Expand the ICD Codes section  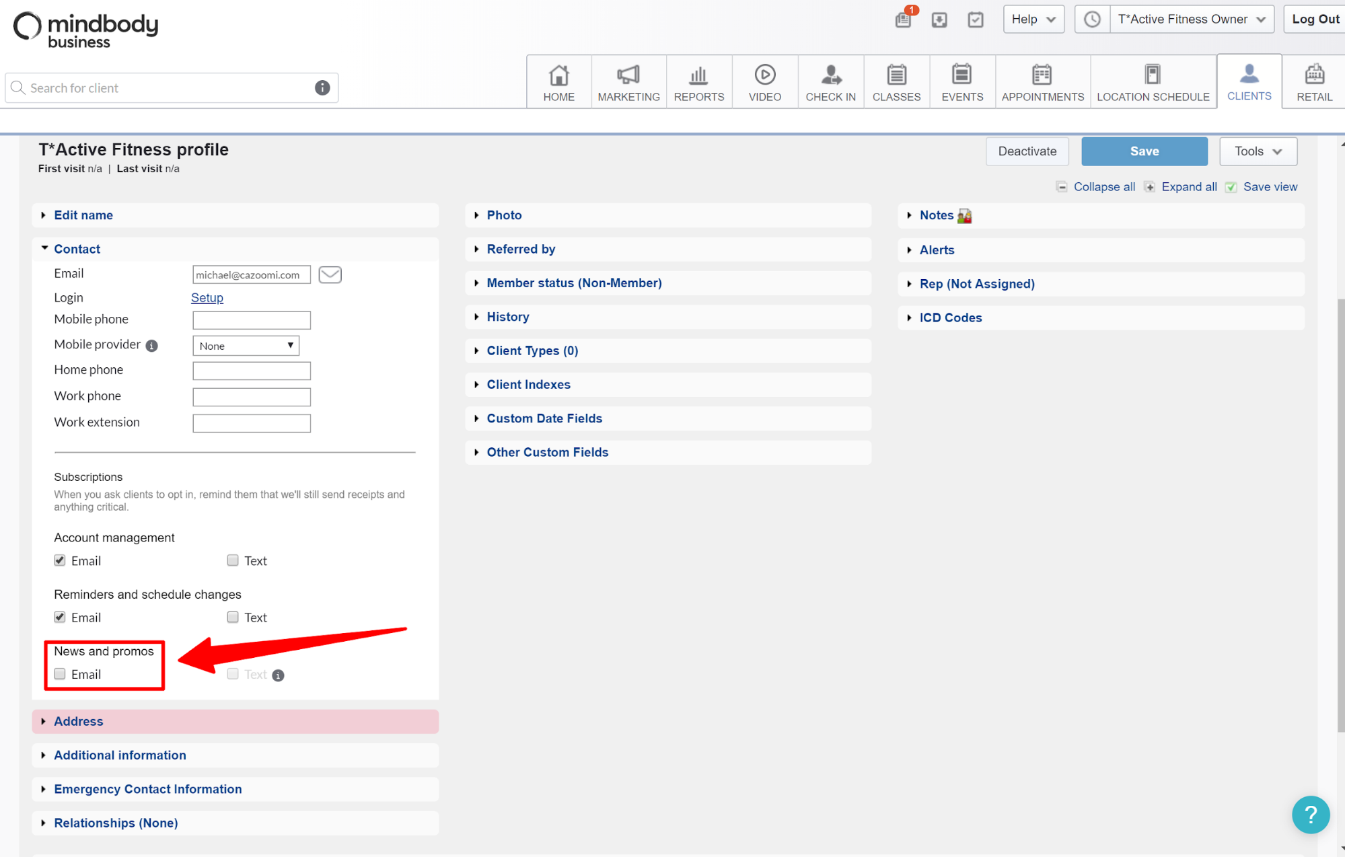click(1101, 318)
